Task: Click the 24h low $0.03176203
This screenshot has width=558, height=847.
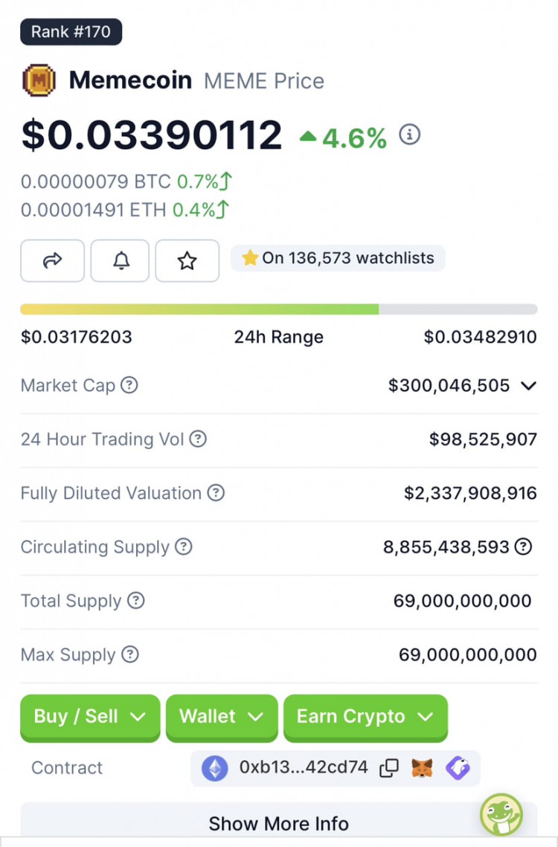Action: point(76,337)
